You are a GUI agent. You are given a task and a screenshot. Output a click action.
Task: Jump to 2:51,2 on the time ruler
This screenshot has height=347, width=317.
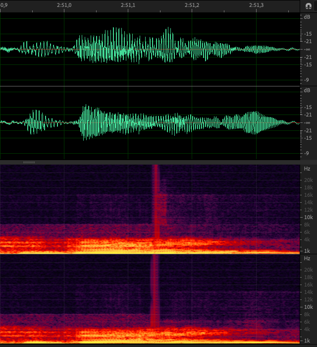pos(192,5)
